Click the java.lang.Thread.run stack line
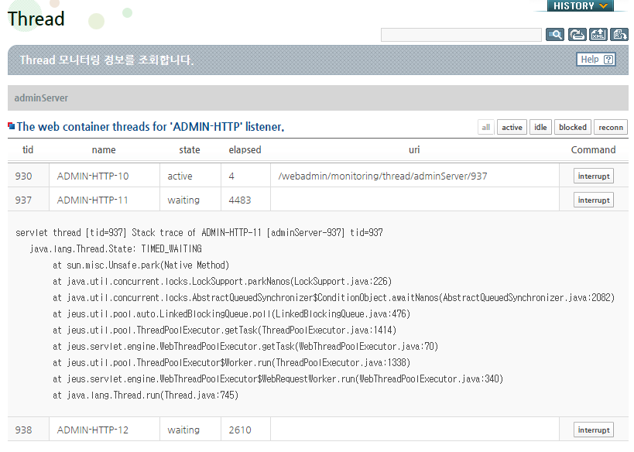The image size is (634, 452). tap(146, 395)
